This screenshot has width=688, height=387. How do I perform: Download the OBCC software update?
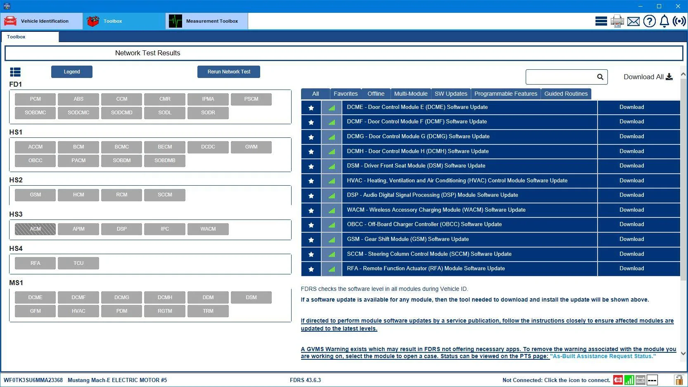(631, 224)
